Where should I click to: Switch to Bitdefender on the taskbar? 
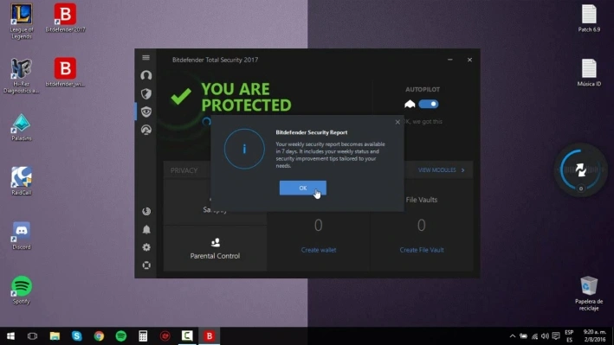(210, 336)
